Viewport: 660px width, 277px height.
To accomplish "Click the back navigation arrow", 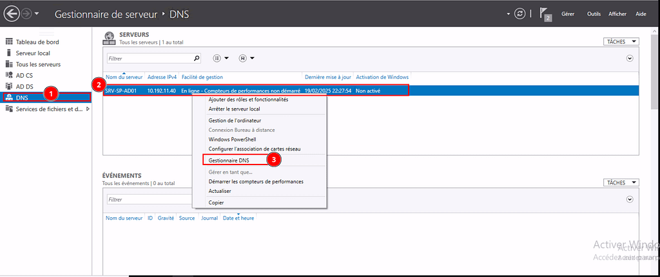I will [x=11, y=13].
